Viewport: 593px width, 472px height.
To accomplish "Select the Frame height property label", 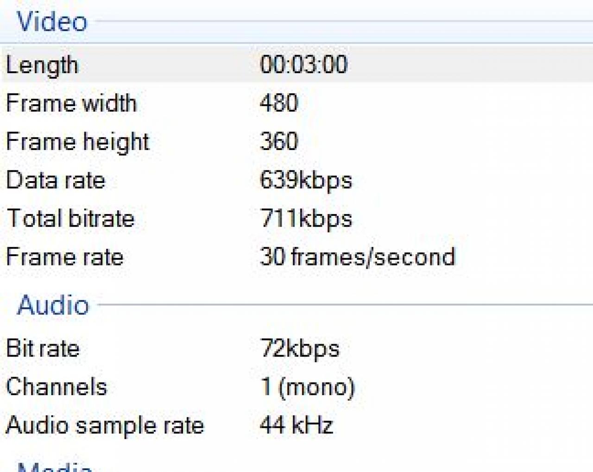I will tap(77, 142).
